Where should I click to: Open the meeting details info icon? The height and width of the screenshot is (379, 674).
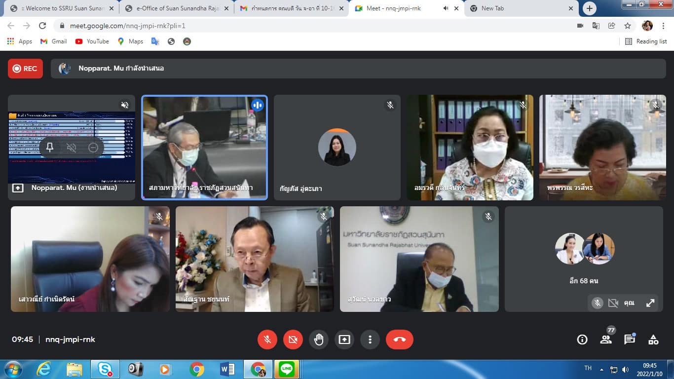pos(582,340)
